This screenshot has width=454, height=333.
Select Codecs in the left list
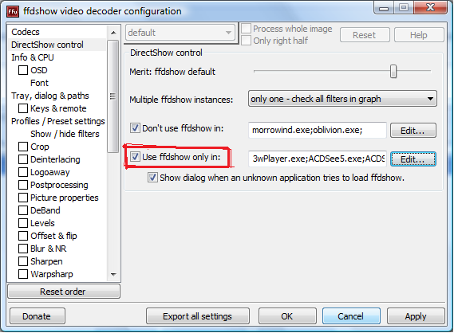[26, 32]
